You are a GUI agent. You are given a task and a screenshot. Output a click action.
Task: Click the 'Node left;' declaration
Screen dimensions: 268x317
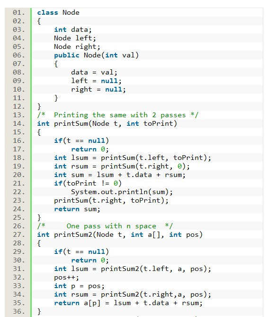tap(75, 38)
